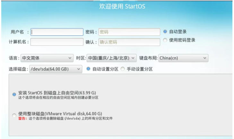Switch to 手动设置分区 option
Screen dimensions: 234x139
point(122,69)
